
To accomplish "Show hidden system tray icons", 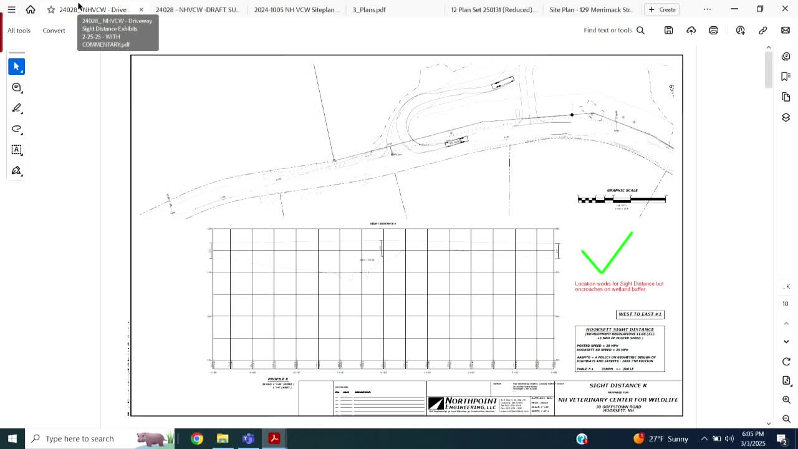I will 704,438.
